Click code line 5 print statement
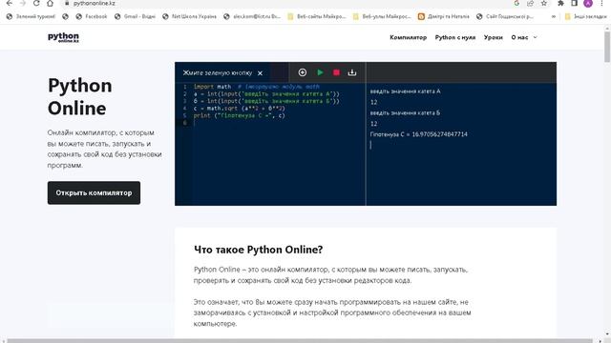The image size is (611, 343). tap(240, 115)
